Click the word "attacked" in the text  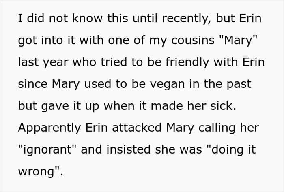point(137,128)
